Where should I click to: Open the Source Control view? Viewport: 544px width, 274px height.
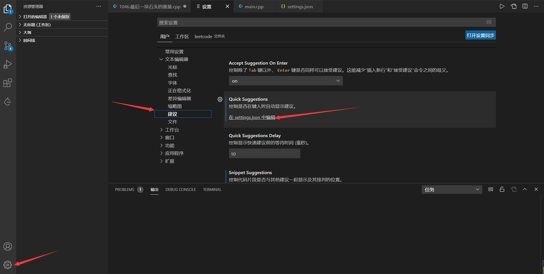(8, 46)
